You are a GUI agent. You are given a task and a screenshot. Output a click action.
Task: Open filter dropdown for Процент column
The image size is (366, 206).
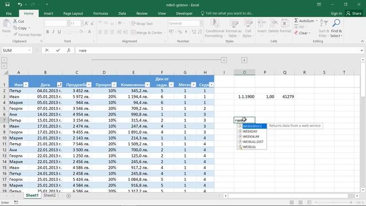(x=114, y=85)
